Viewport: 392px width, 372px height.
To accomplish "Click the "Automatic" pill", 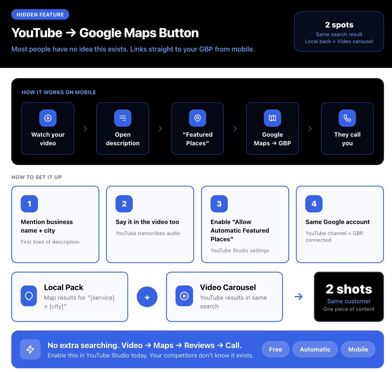I will (x=315, y=349).
